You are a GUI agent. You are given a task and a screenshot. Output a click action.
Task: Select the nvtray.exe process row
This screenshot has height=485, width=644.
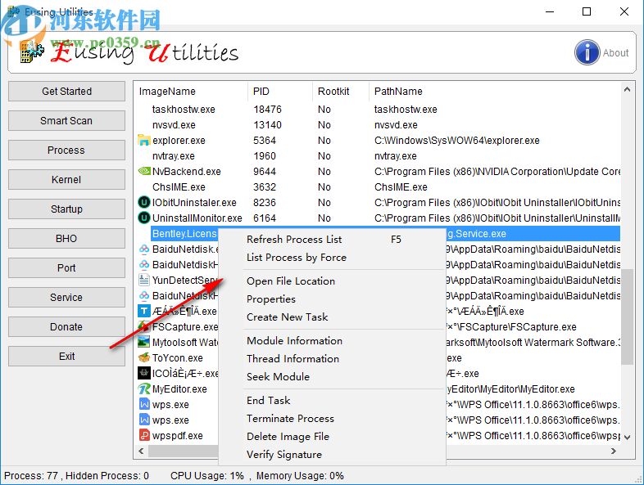(378, 156)
